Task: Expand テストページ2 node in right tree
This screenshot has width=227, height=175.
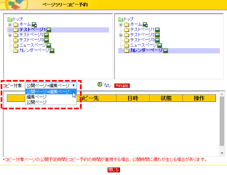Action: click(121, 35)
